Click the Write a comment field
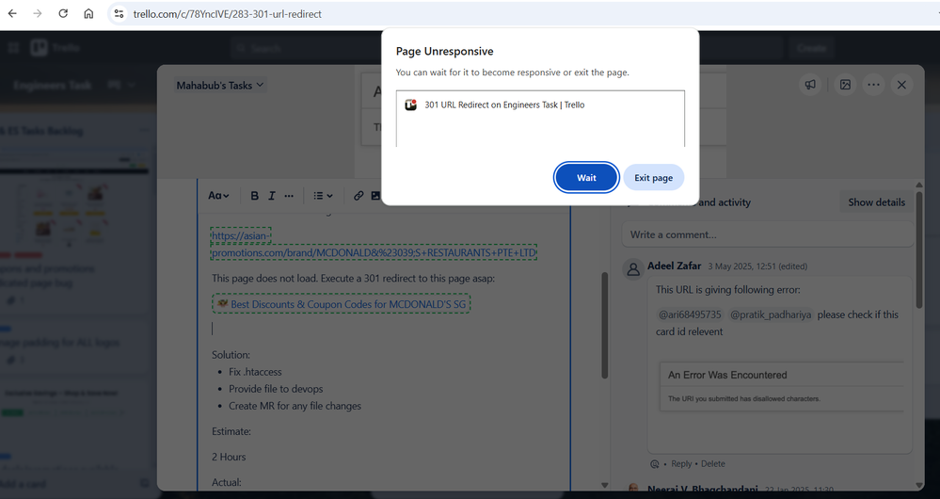The width and height of the screenshot is (940, 499). [x=768, y=234]
